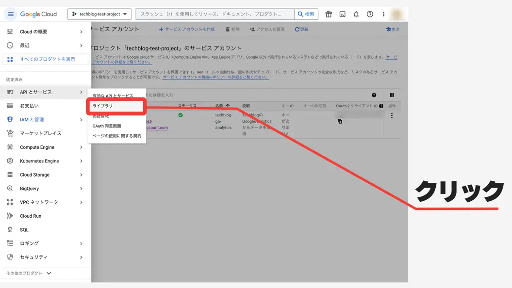Click the SQL stack icon
Image resolution: width=512 pixels, height=288 pixels.
point(10,230)
